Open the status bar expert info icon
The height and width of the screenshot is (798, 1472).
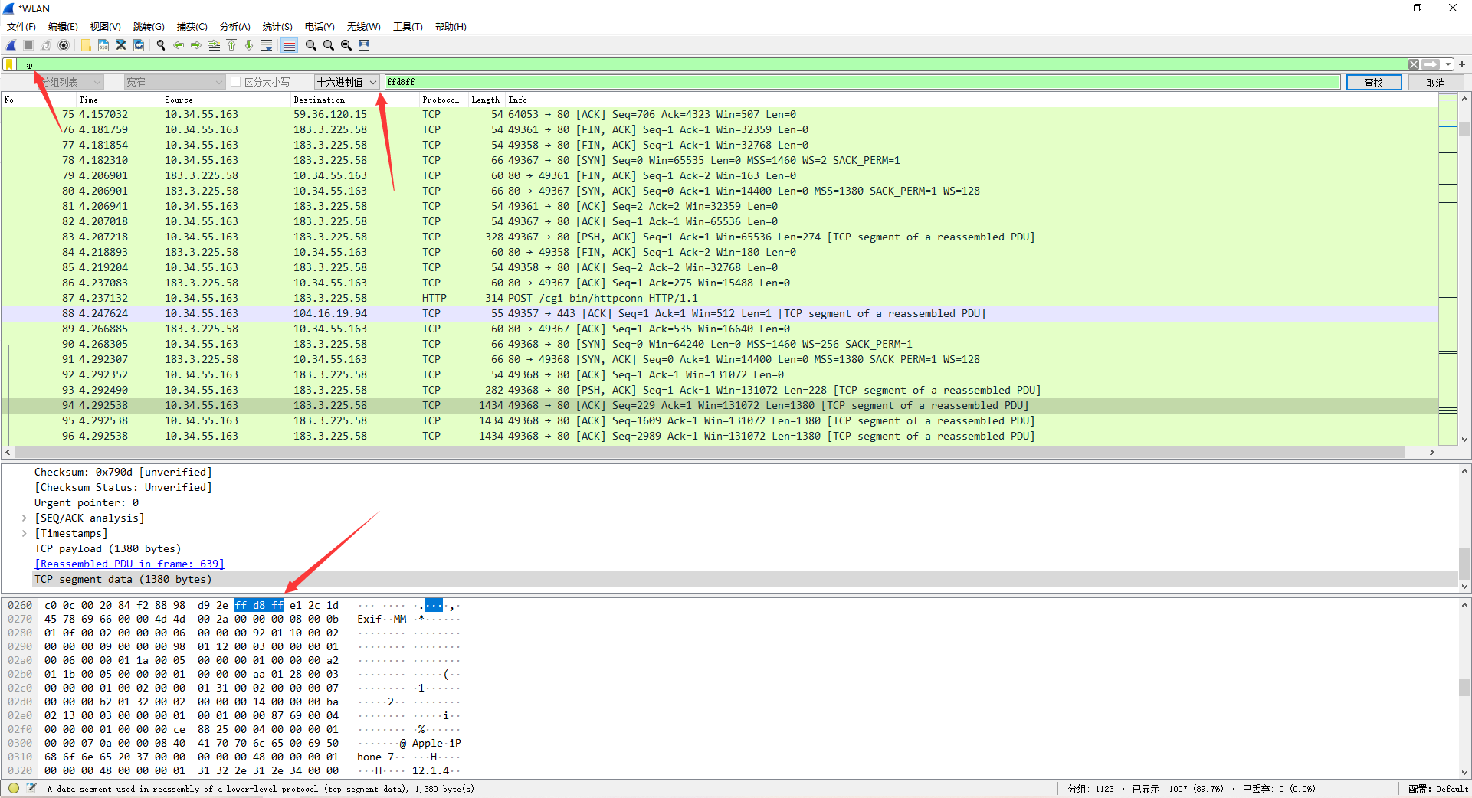coord(14,788)
